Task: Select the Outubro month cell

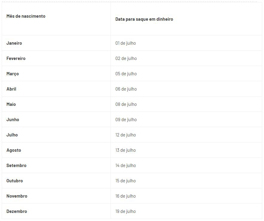Action: (x=15, y=181)
